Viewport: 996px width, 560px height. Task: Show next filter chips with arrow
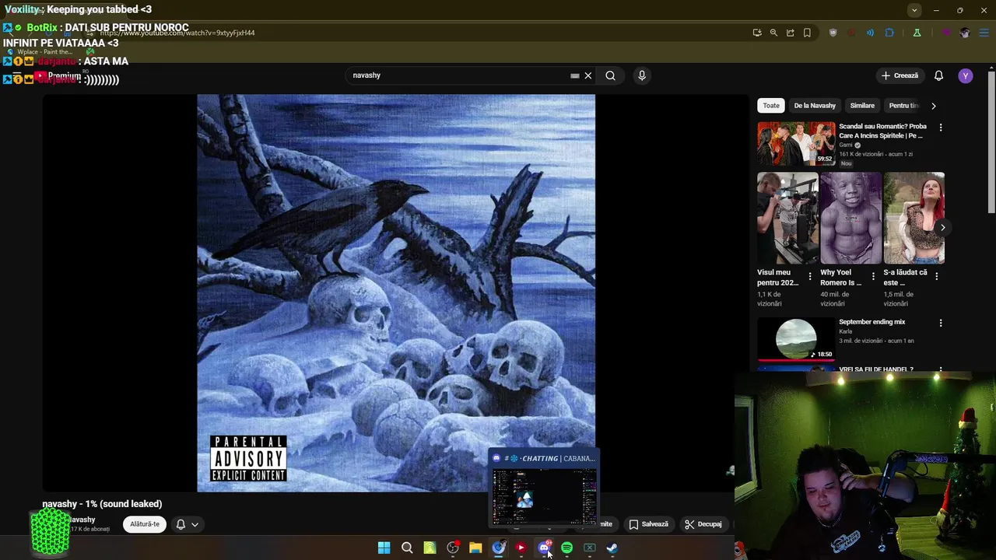click(933, 106)
